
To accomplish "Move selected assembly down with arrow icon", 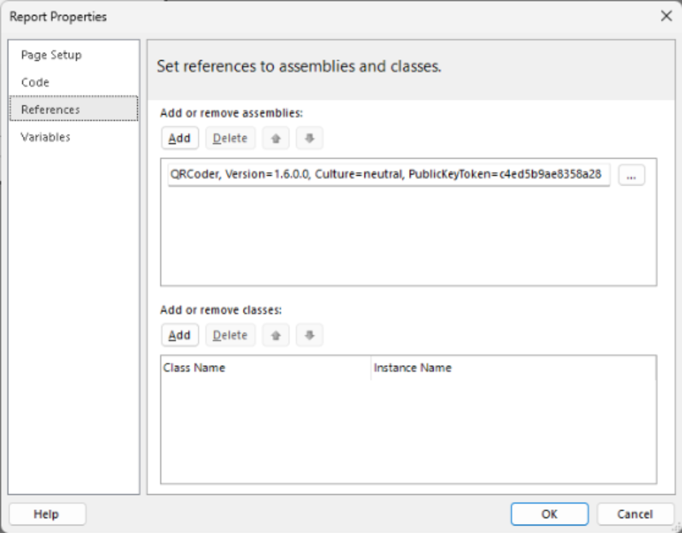I will click(309, 139).
